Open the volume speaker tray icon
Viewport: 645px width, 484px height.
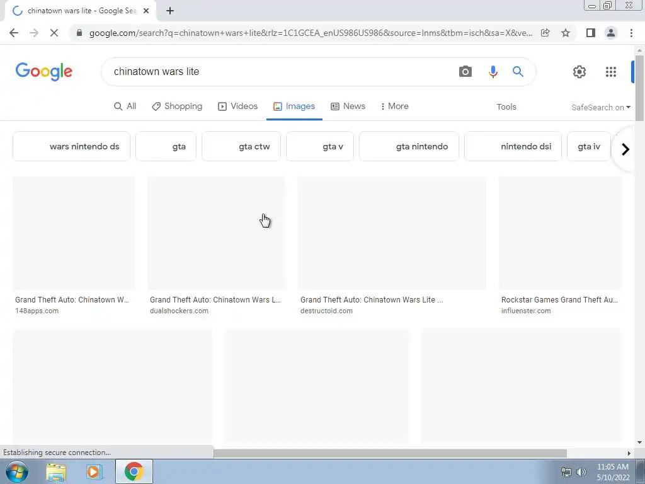tap(581, 472)
